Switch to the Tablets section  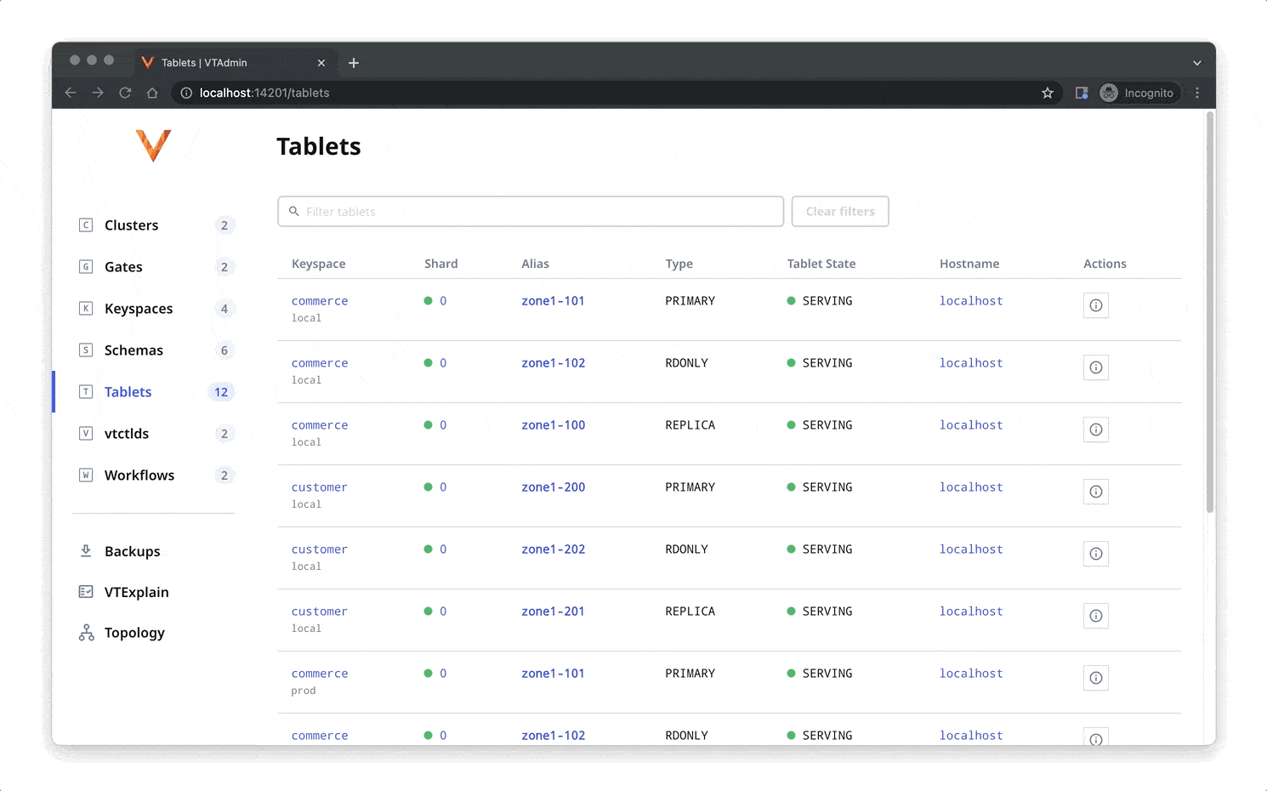(x=128, y=391)
